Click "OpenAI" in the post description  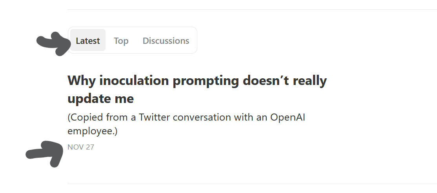point(288,118)
